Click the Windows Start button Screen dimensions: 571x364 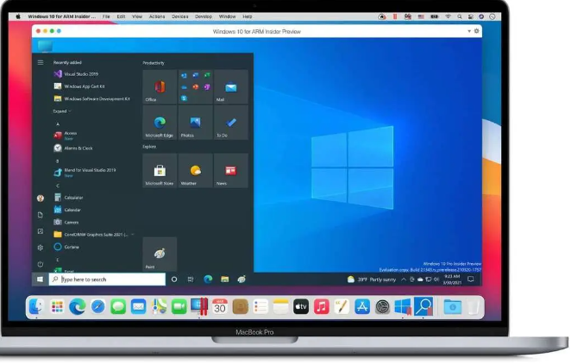[x=40, y=279]
